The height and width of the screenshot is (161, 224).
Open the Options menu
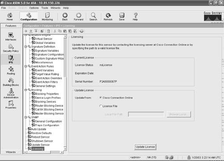tap(34, 8)
